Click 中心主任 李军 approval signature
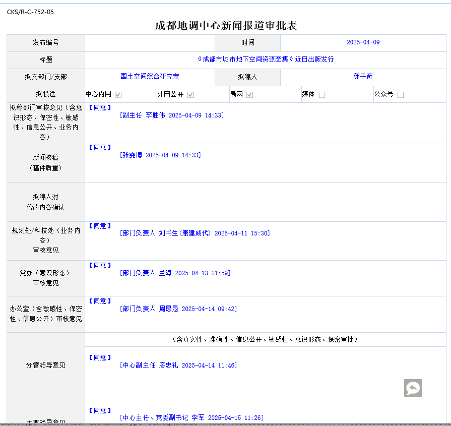451x426 pixels. 191,418
